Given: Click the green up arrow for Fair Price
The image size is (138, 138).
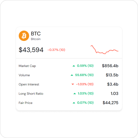Looking at the screenshot, I should click(x=74, y=103).
